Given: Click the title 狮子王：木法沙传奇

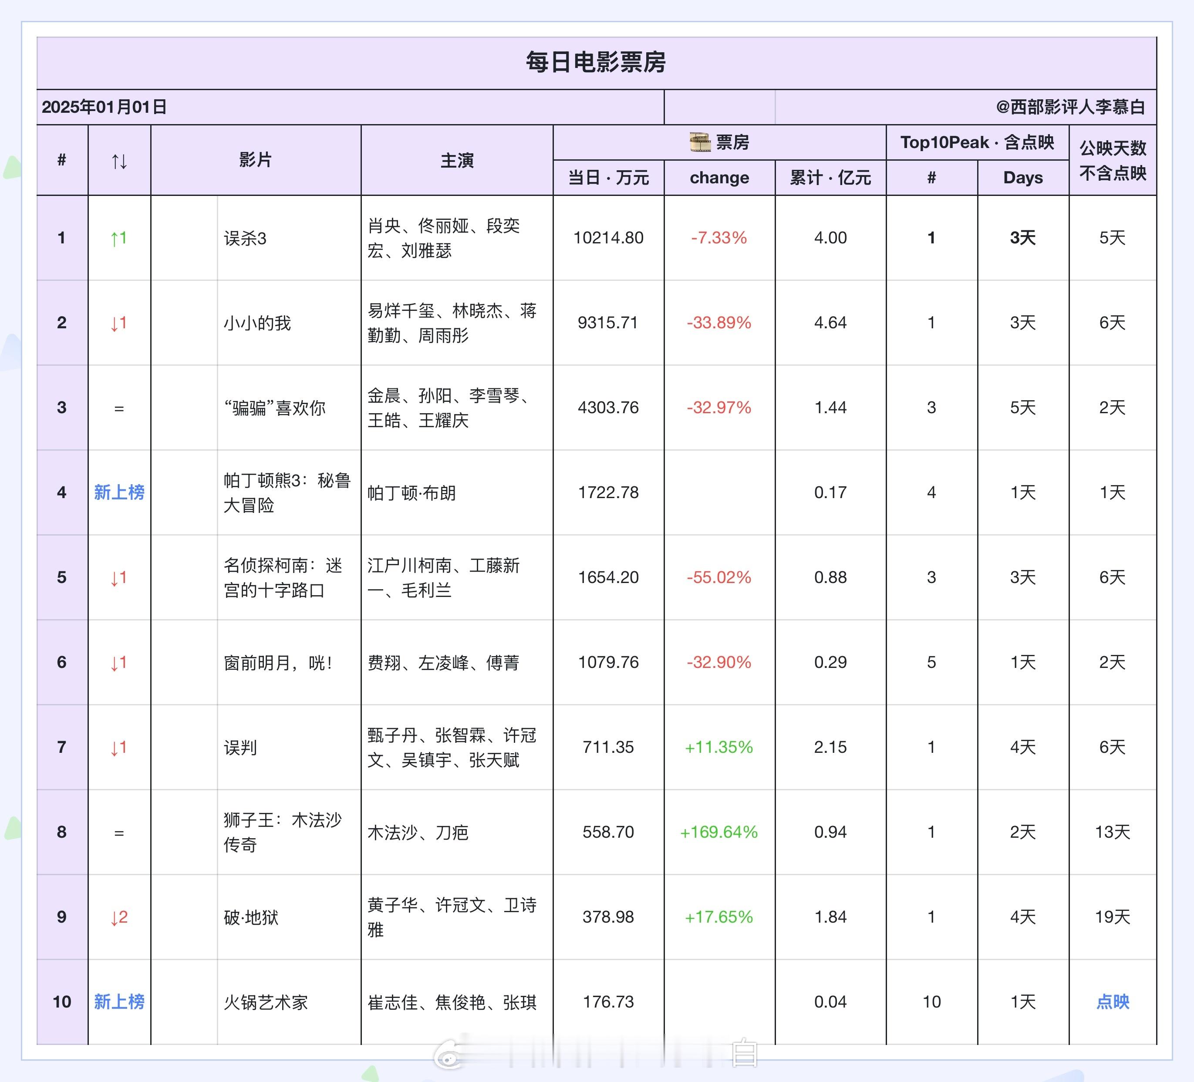Looking at the screenshot, I should pos(283,832).
